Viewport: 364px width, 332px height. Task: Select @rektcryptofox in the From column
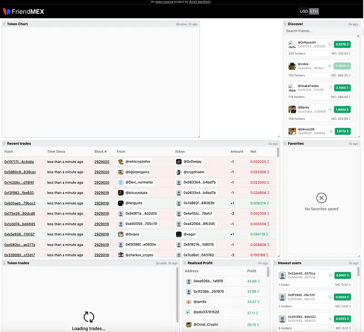click(x=135, y=162)
